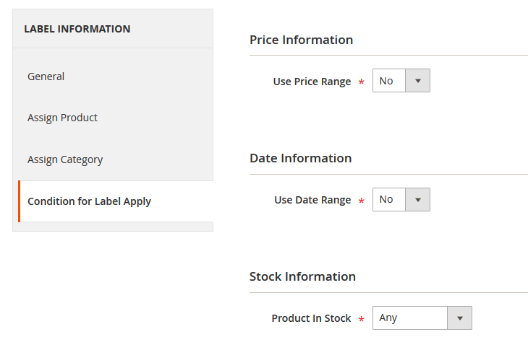
Task: Click the required asterisk beside Use Date Range
Action: click(361, 201)
